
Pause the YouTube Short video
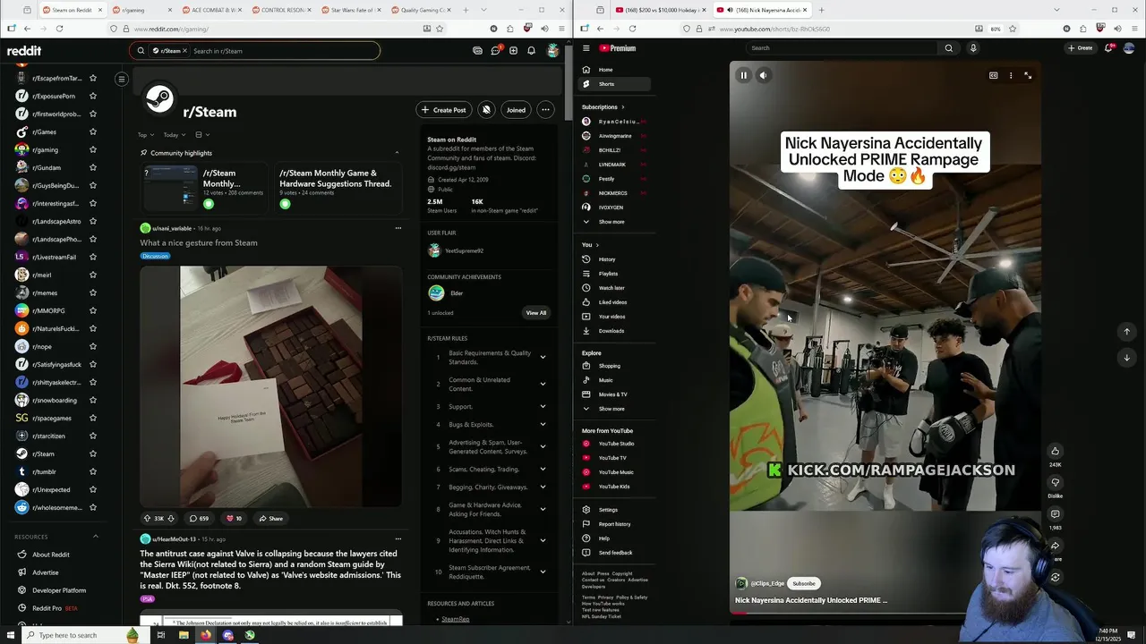point(743,75)
